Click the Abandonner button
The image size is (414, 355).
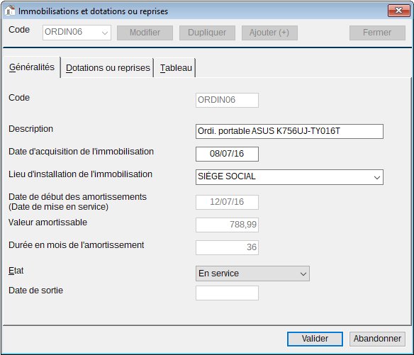pyautogui.click(x=377, y=339)
